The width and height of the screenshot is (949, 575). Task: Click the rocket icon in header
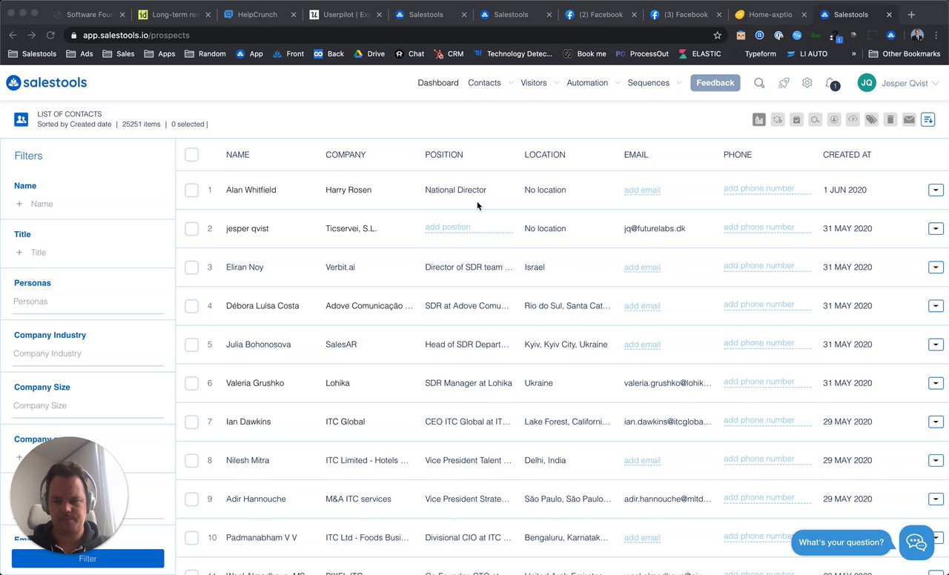pos(784,83)
